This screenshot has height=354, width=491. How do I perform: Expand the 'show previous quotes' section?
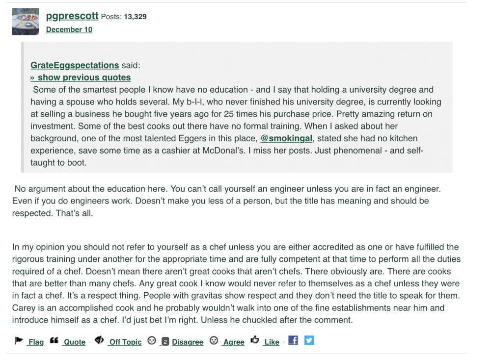pos(81,77)
